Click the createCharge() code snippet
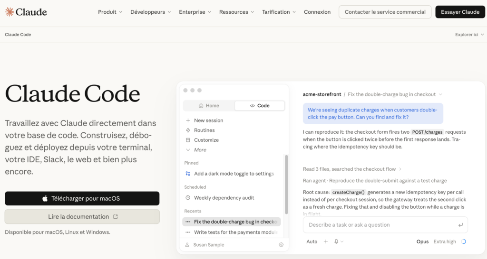This screenshot has width=487, height=259. click(349, 193)
